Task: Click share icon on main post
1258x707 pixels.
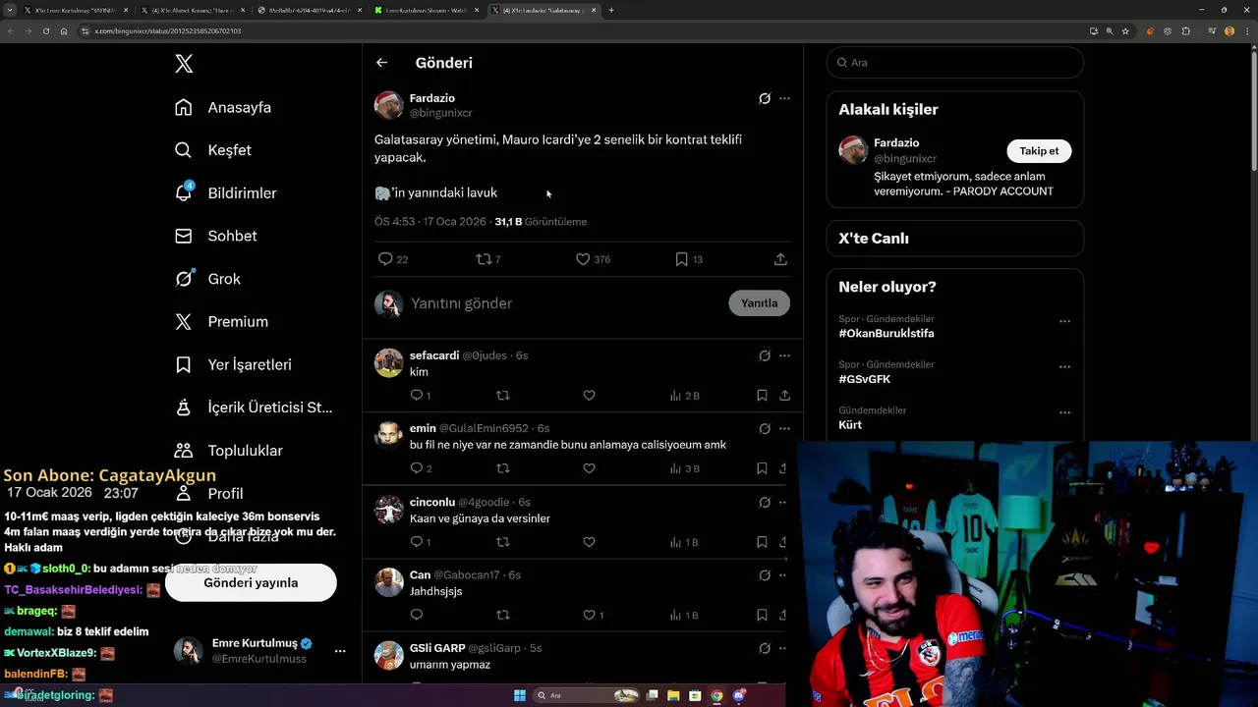Action: coord(780,259)
